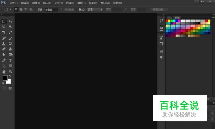Select the Eraser tool
This screenshot has width=215, height=129.
(4, 49)
